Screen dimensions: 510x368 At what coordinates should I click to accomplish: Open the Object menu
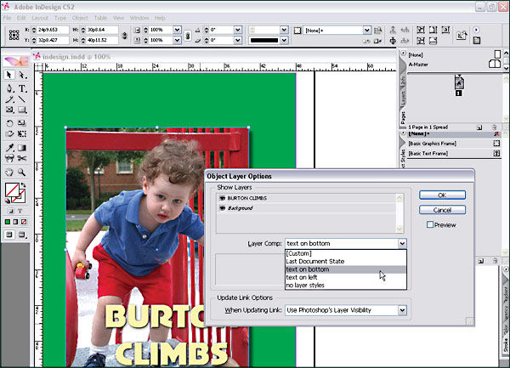click(81, 17)
